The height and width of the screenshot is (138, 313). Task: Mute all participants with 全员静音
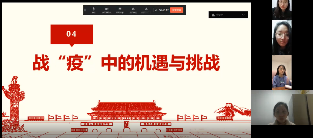pos(133,10)
